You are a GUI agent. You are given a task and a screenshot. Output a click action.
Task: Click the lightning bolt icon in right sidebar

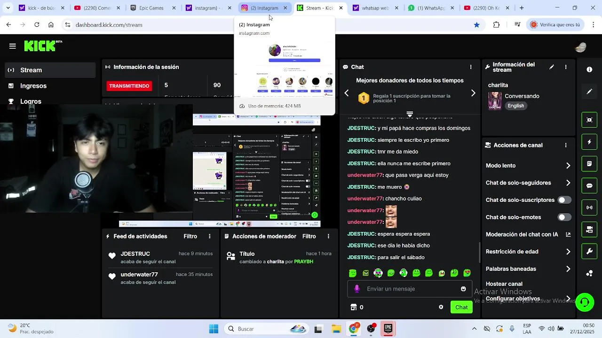589,142
